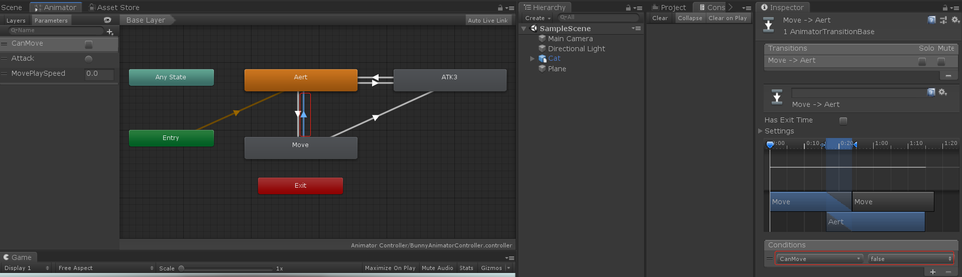Click the Console Clear button

(660, 18)
